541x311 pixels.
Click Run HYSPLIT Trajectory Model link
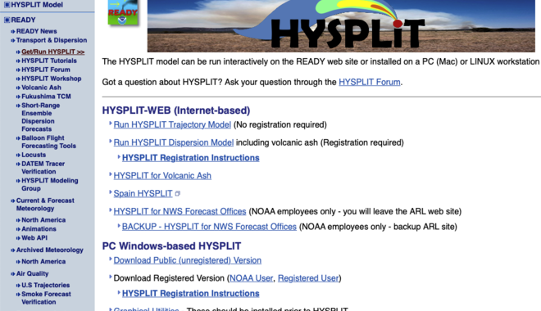172,124
